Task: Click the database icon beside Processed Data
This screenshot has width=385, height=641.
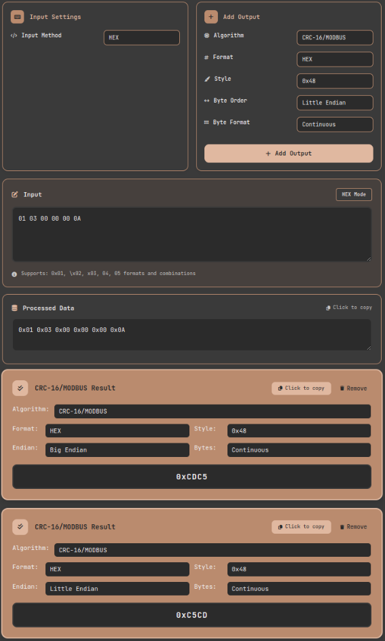Action: pyautogui.click(x=15, y=308)
